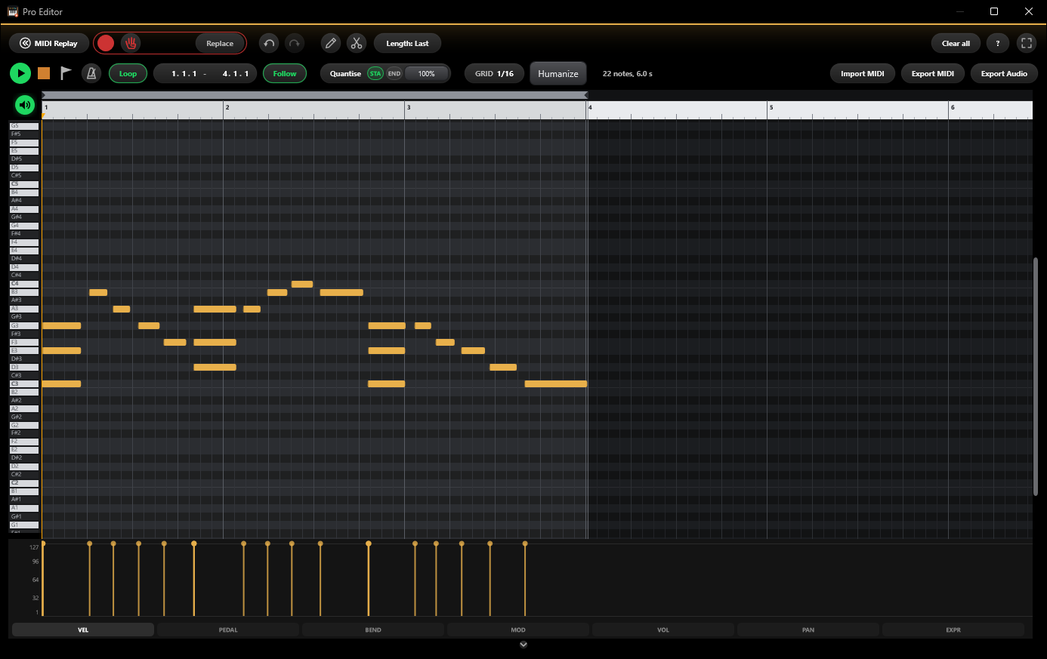Click bar 5 on the timeline ruler
Image resolution: width=1047 pixels, height=659 pixels.
[x=771, y=107]
